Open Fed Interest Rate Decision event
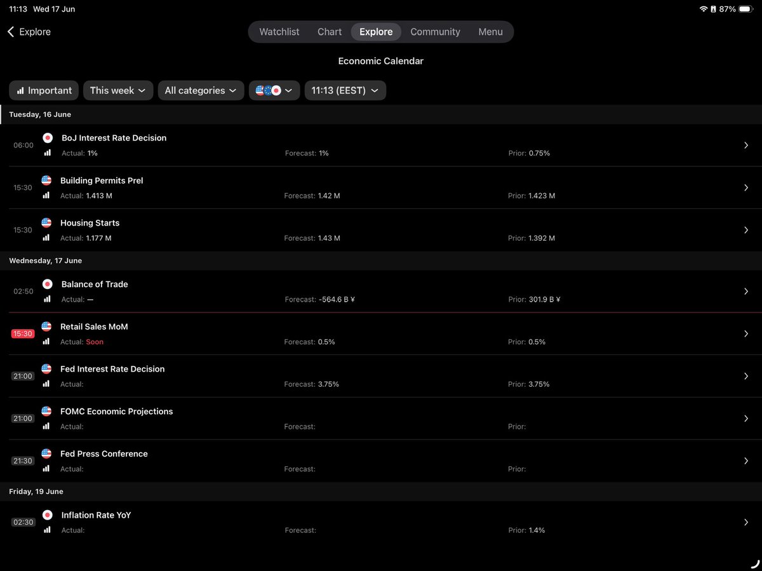Viewport: 762px width, 571px height. point(381,376)
